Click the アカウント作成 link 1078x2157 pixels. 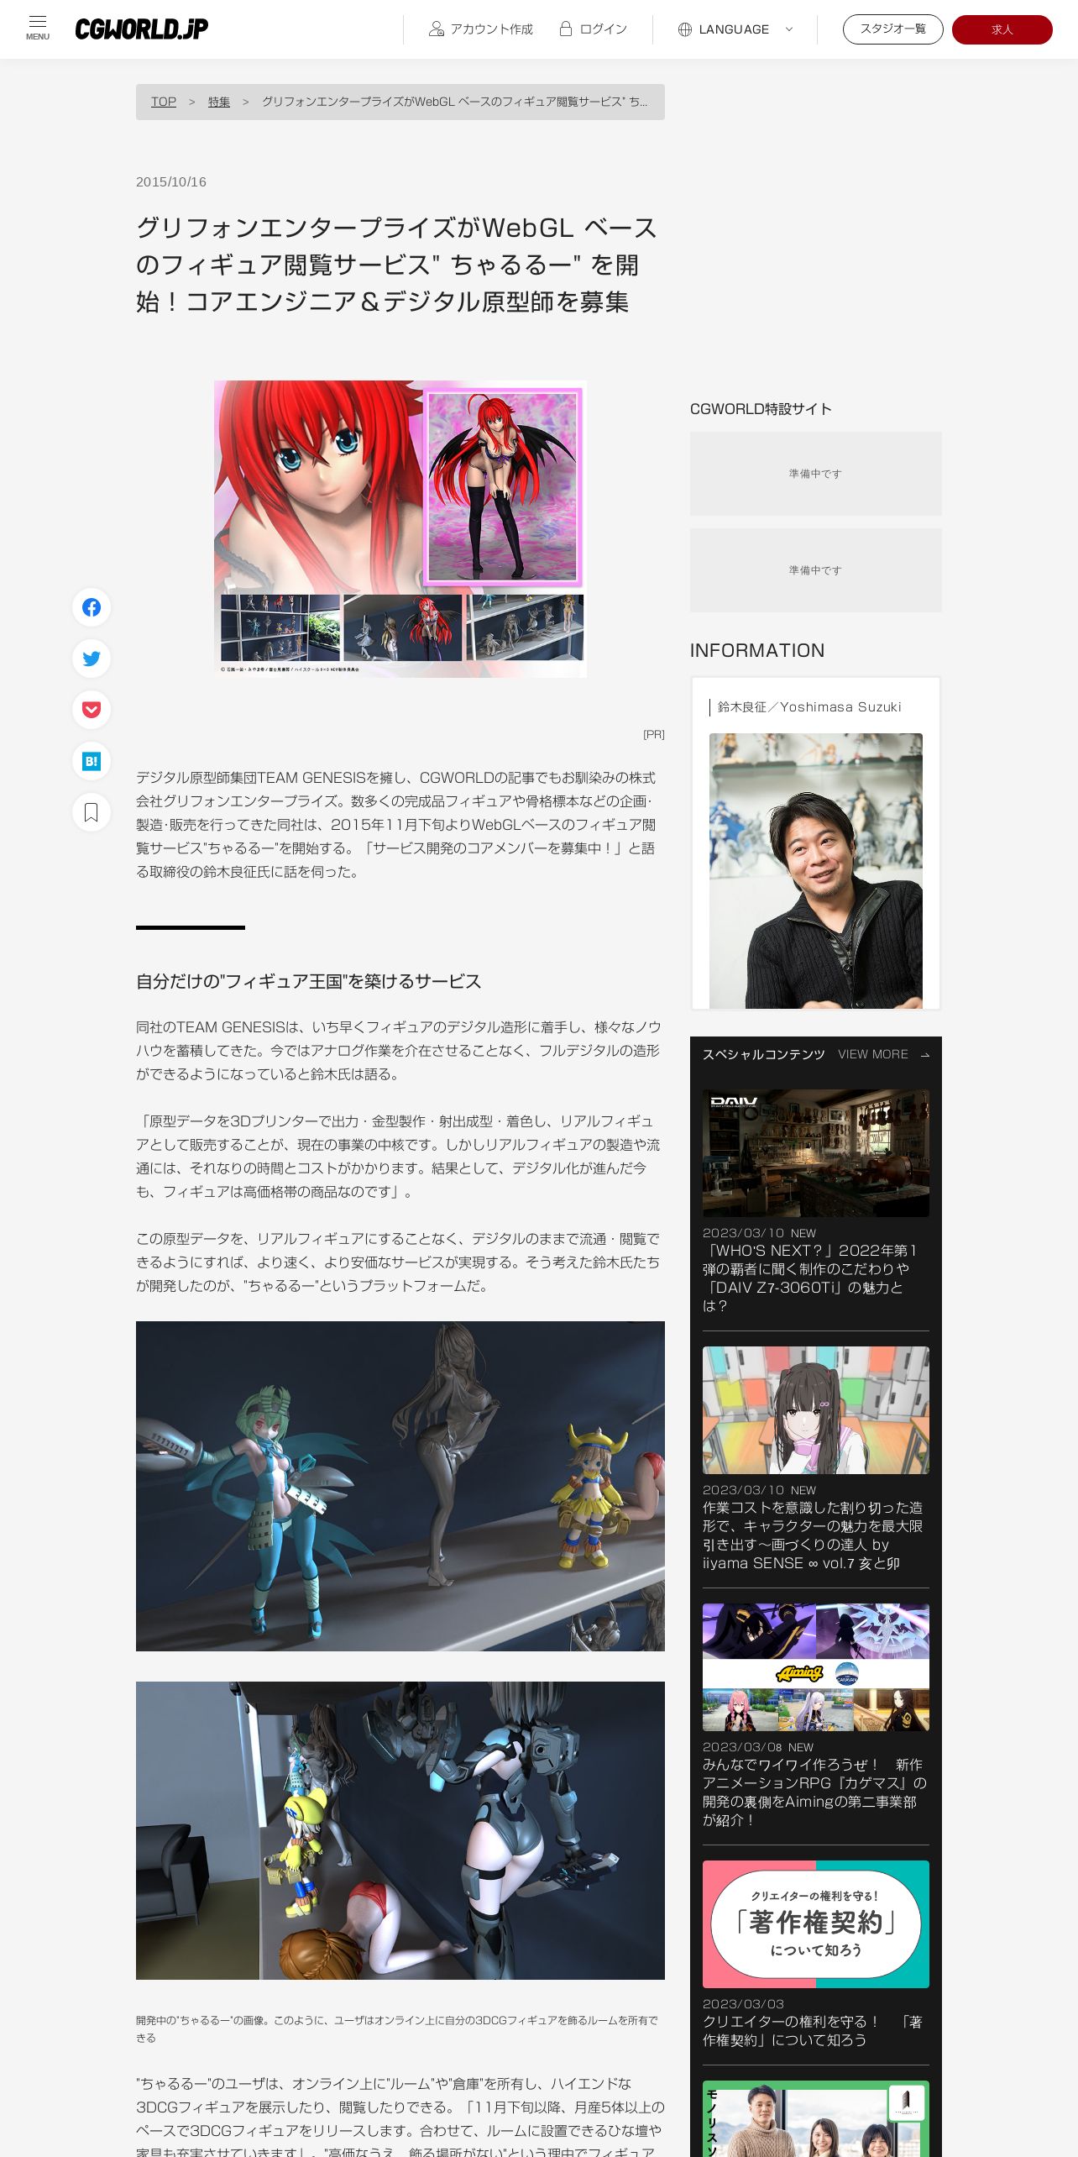[491, 29]
